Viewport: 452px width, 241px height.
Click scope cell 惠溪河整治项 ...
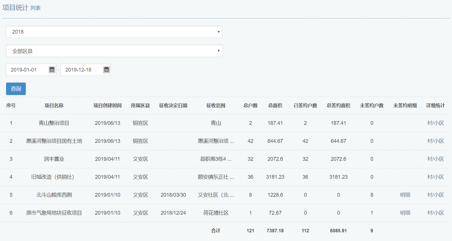click(216, 141)
